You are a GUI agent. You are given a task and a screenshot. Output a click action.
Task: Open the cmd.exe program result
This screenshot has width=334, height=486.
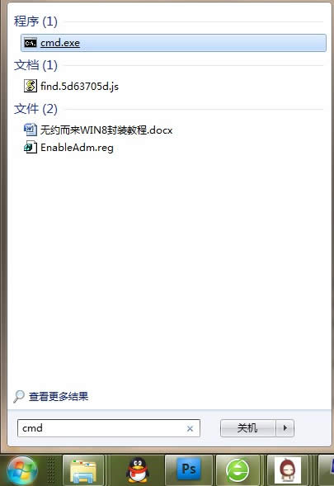[x=173, y=43]
